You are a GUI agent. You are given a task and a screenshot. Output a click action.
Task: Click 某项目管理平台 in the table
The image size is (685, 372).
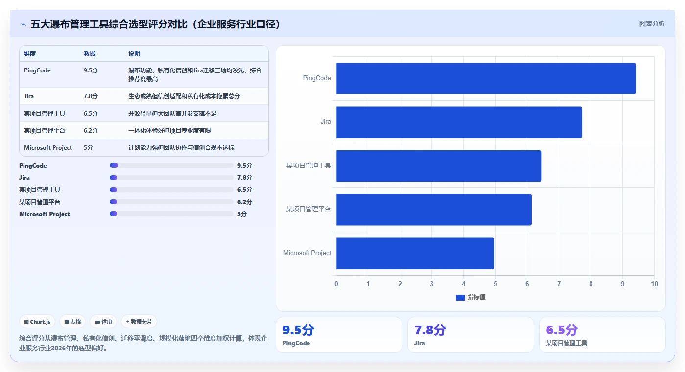[45, 131]
